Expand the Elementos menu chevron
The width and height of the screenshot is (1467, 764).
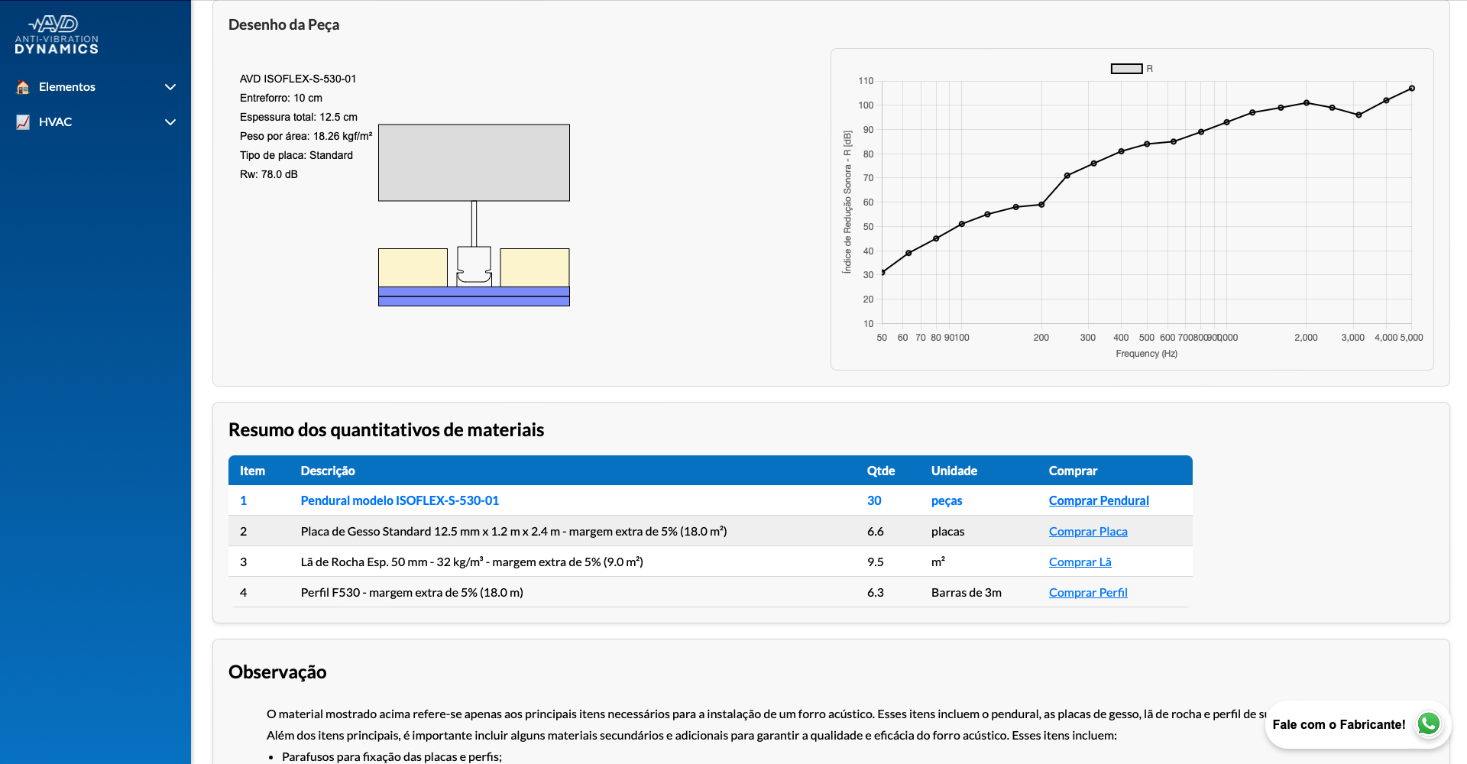click(x=170, y=87)
